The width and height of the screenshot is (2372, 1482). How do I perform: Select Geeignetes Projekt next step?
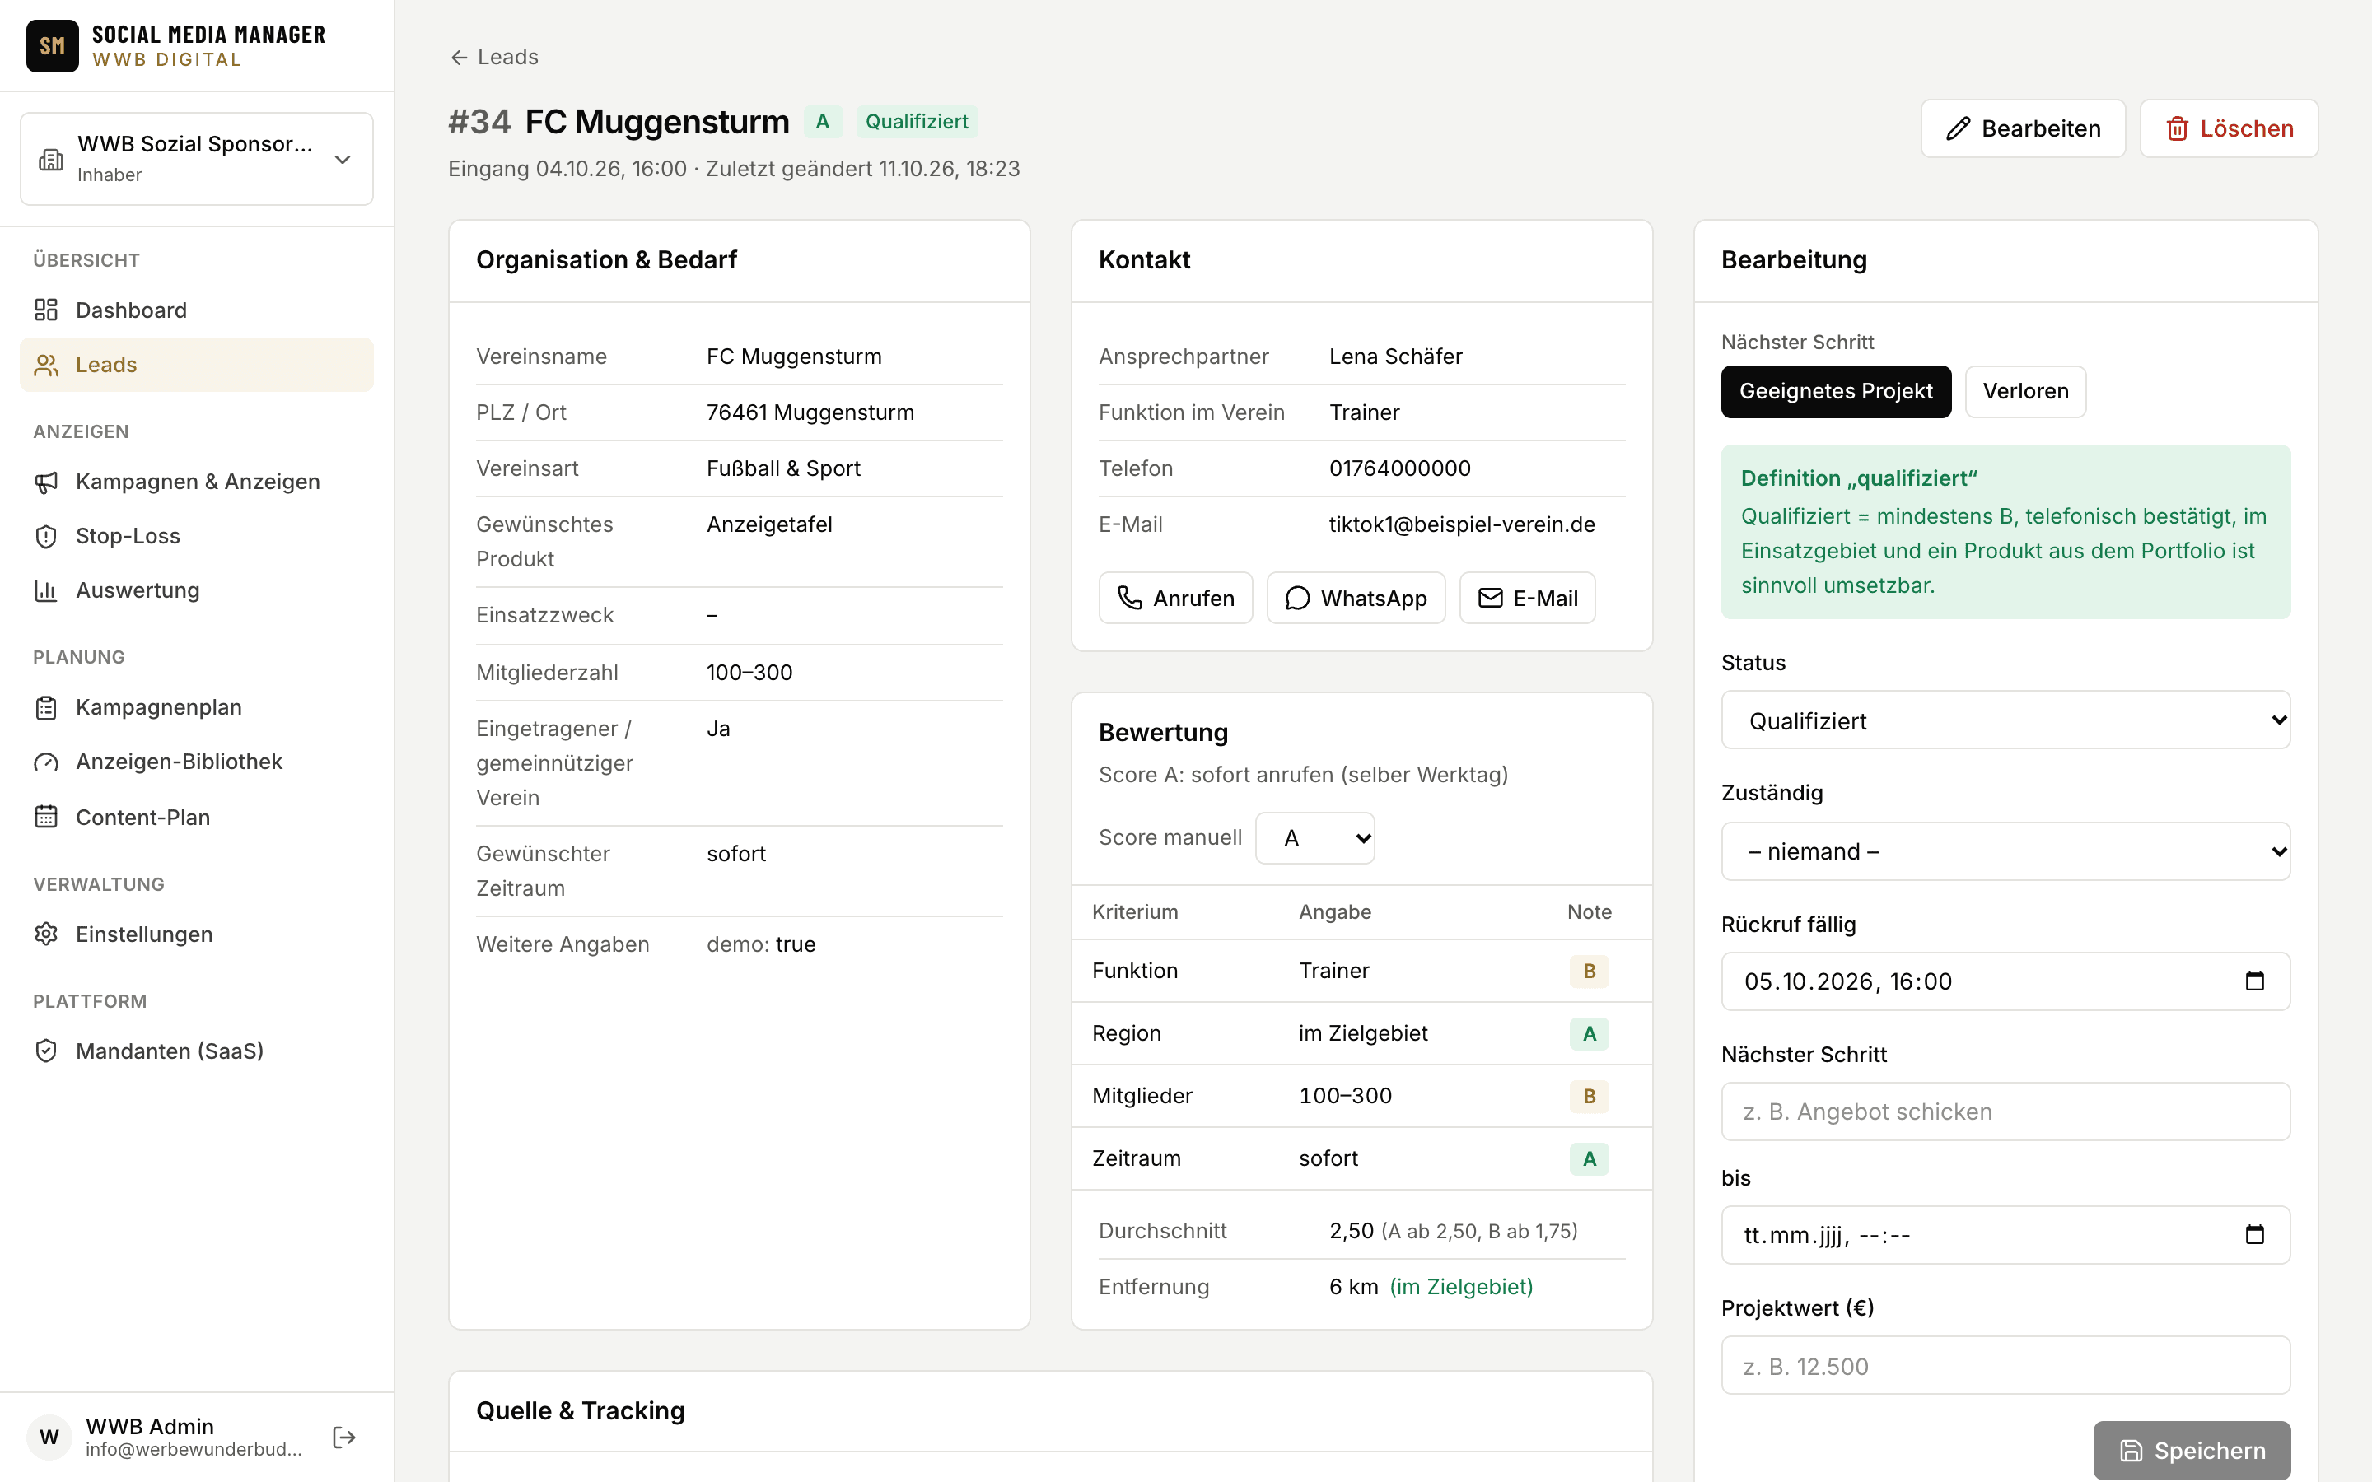[1836, 391]
